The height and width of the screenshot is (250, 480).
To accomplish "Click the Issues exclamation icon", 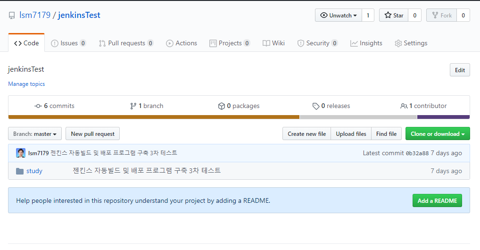I will 55,43.
